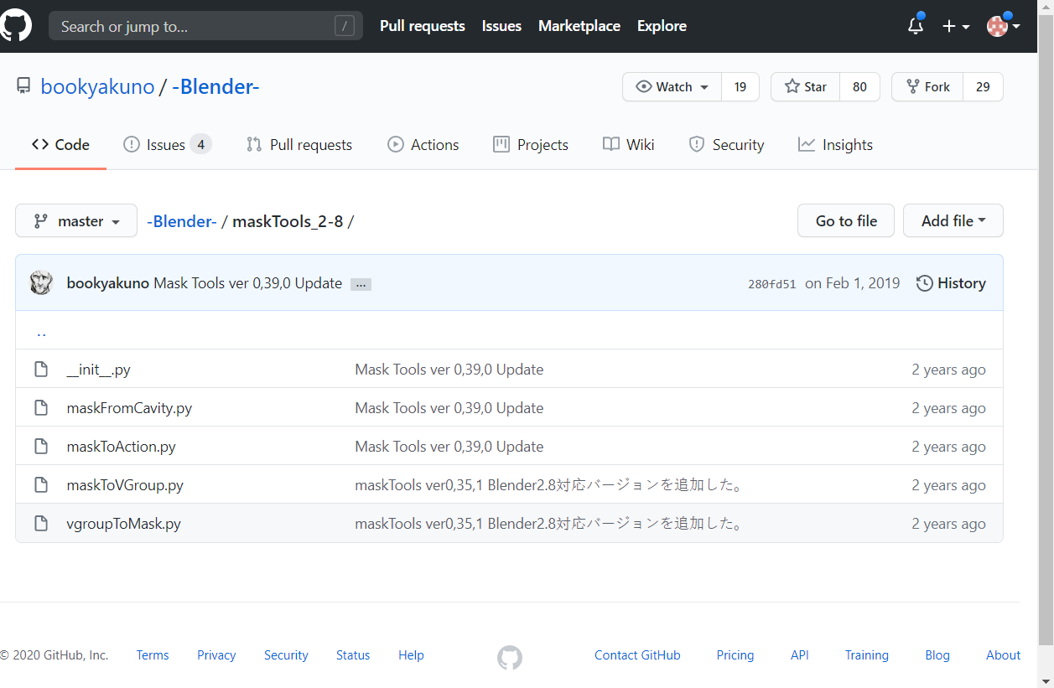The width and height of the screenshot is (1054, 688).
Task: Open the -Blender- repository title link
Action: (215, 87)
